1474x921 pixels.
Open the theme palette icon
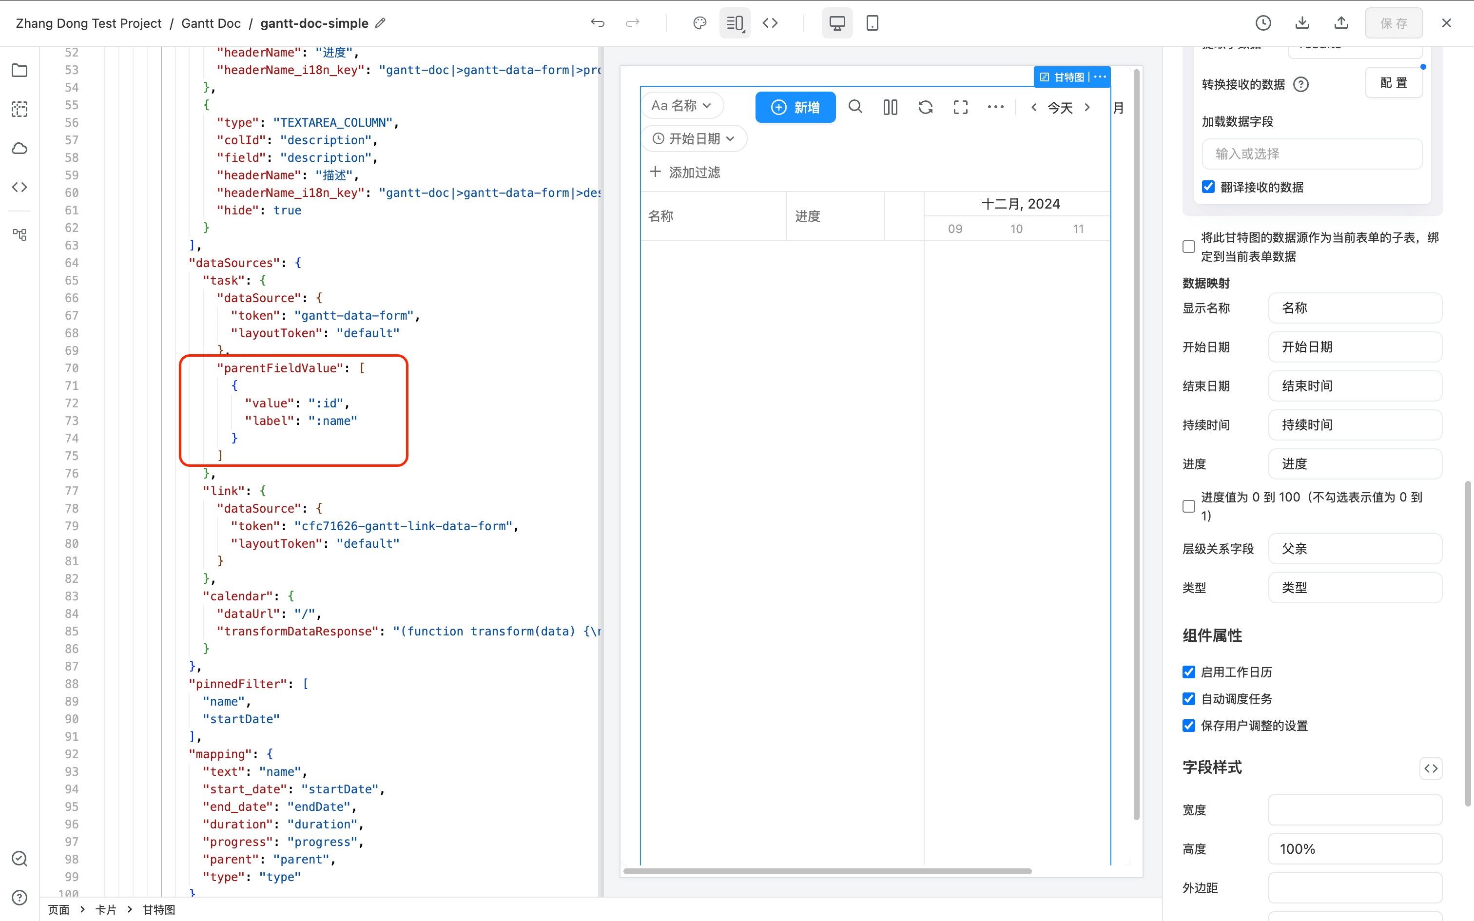pos(700,23)
